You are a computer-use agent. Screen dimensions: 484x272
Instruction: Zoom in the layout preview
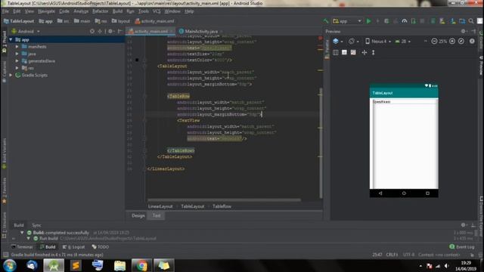click(x=452, y=42)
